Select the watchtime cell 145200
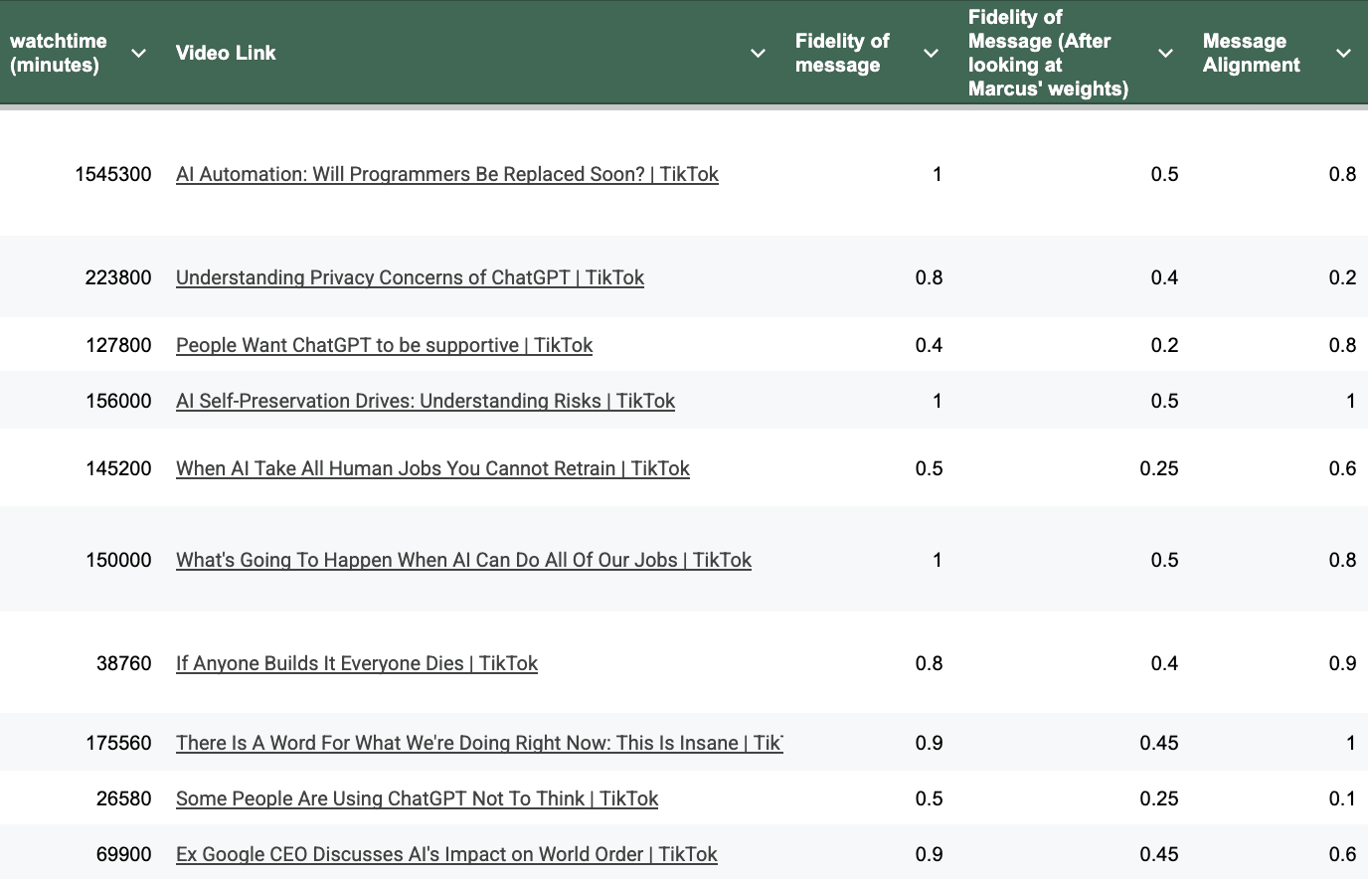The image size is (1368, 879). pos(118,468)
